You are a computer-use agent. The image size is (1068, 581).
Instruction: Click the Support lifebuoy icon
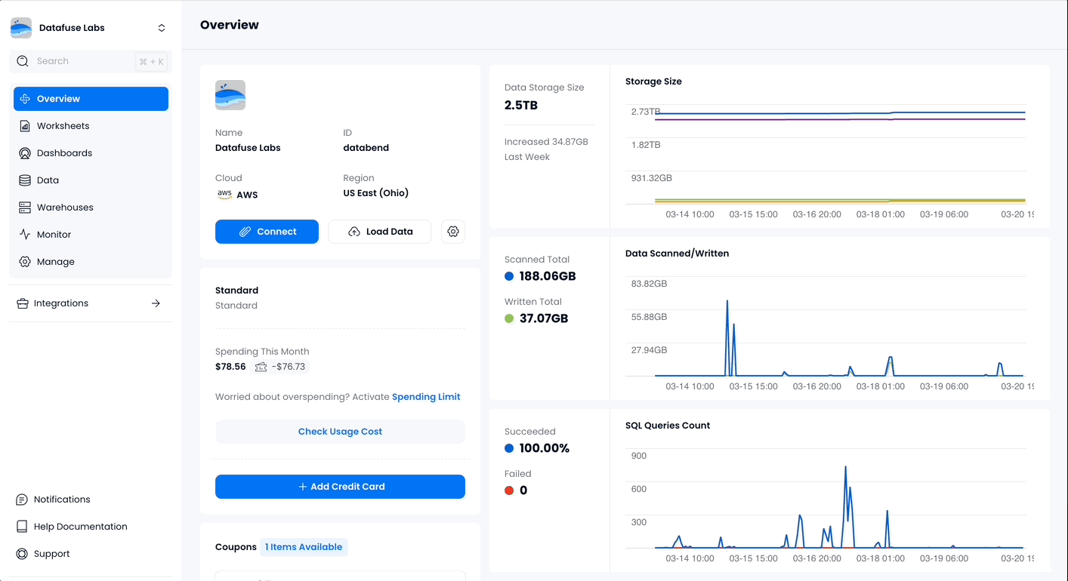22,554
